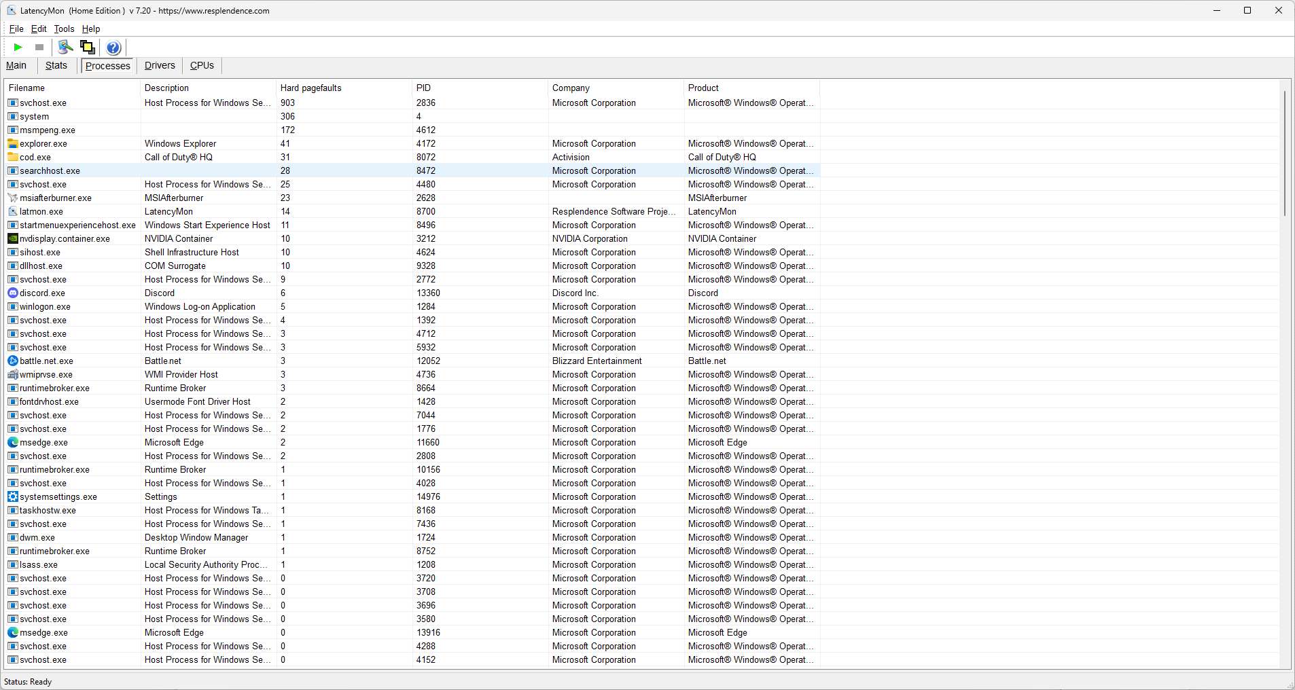This screenshot has height=690, width=1295.
Task: Open the Tools menu
Action: coord(64,29)
